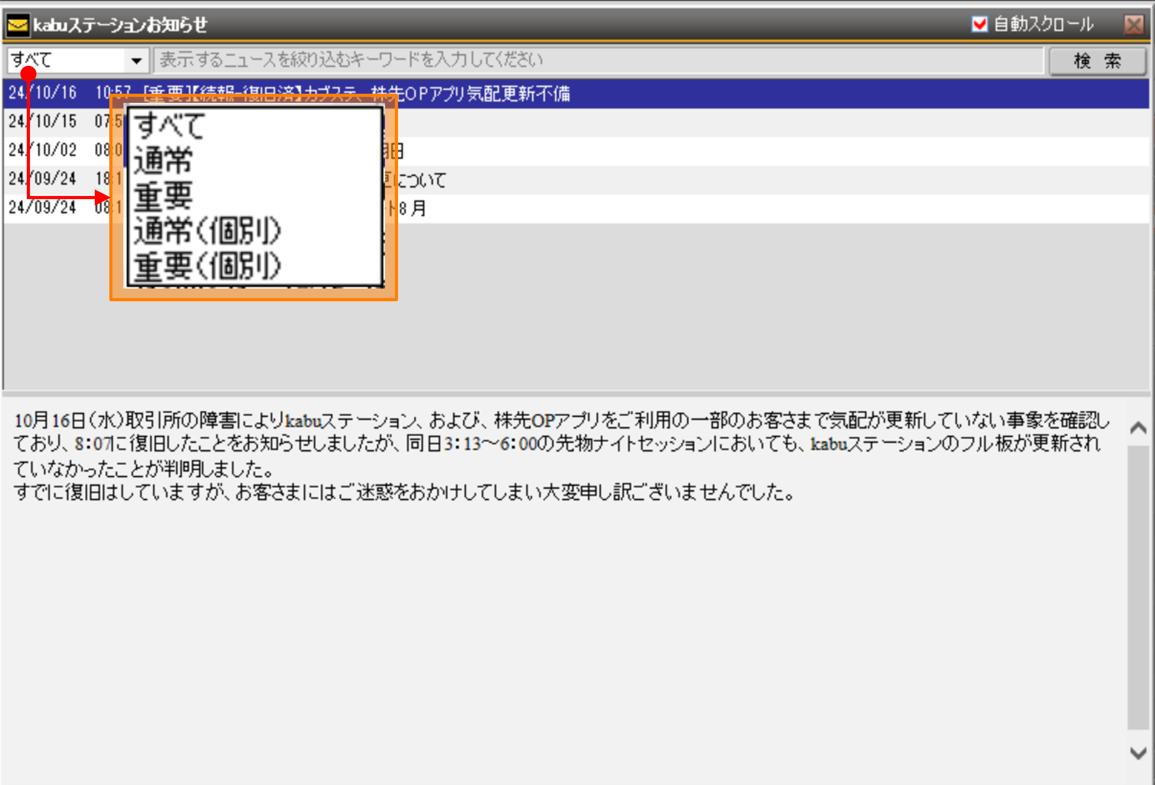
Task: Close the kabuステーションお知らせ window
Action: [1133, 24]
